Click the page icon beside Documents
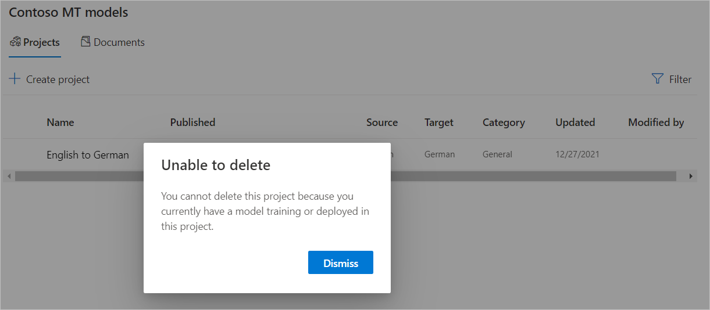 point(85,42)
